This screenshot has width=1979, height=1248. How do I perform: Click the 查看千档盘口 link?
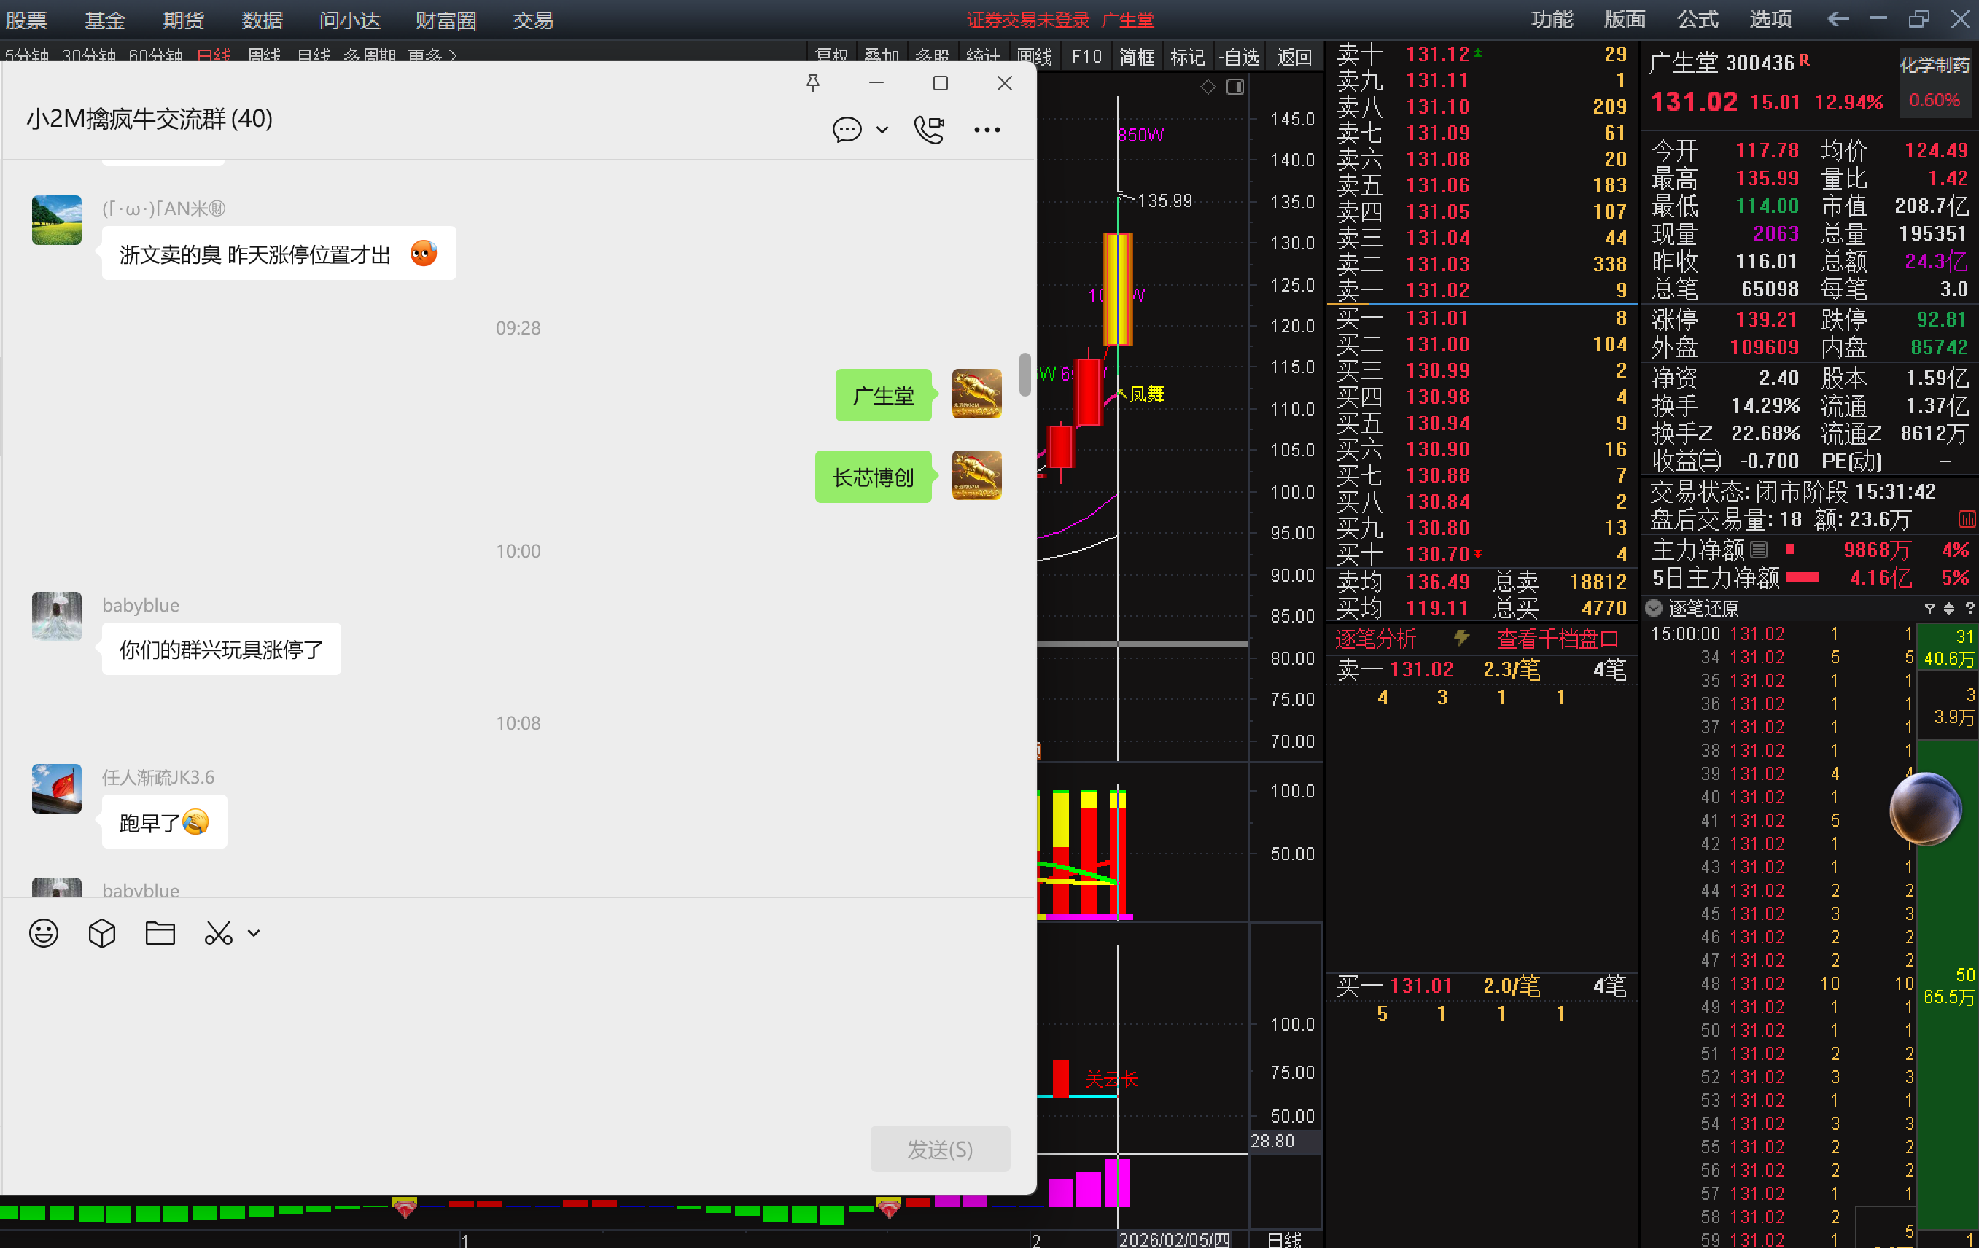[x=1557, y=639]
